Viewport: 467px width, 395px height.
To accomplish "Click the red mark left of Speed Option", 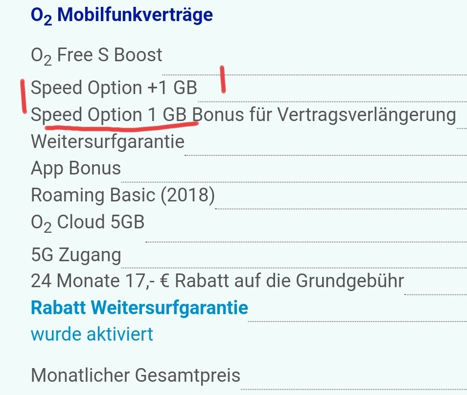I will pos(23,96).
